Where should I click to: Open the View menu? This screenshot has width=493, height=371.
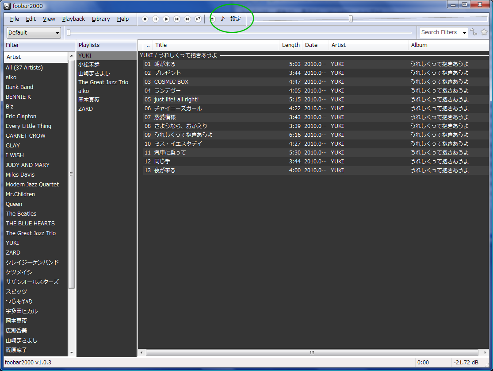point(49,19)
